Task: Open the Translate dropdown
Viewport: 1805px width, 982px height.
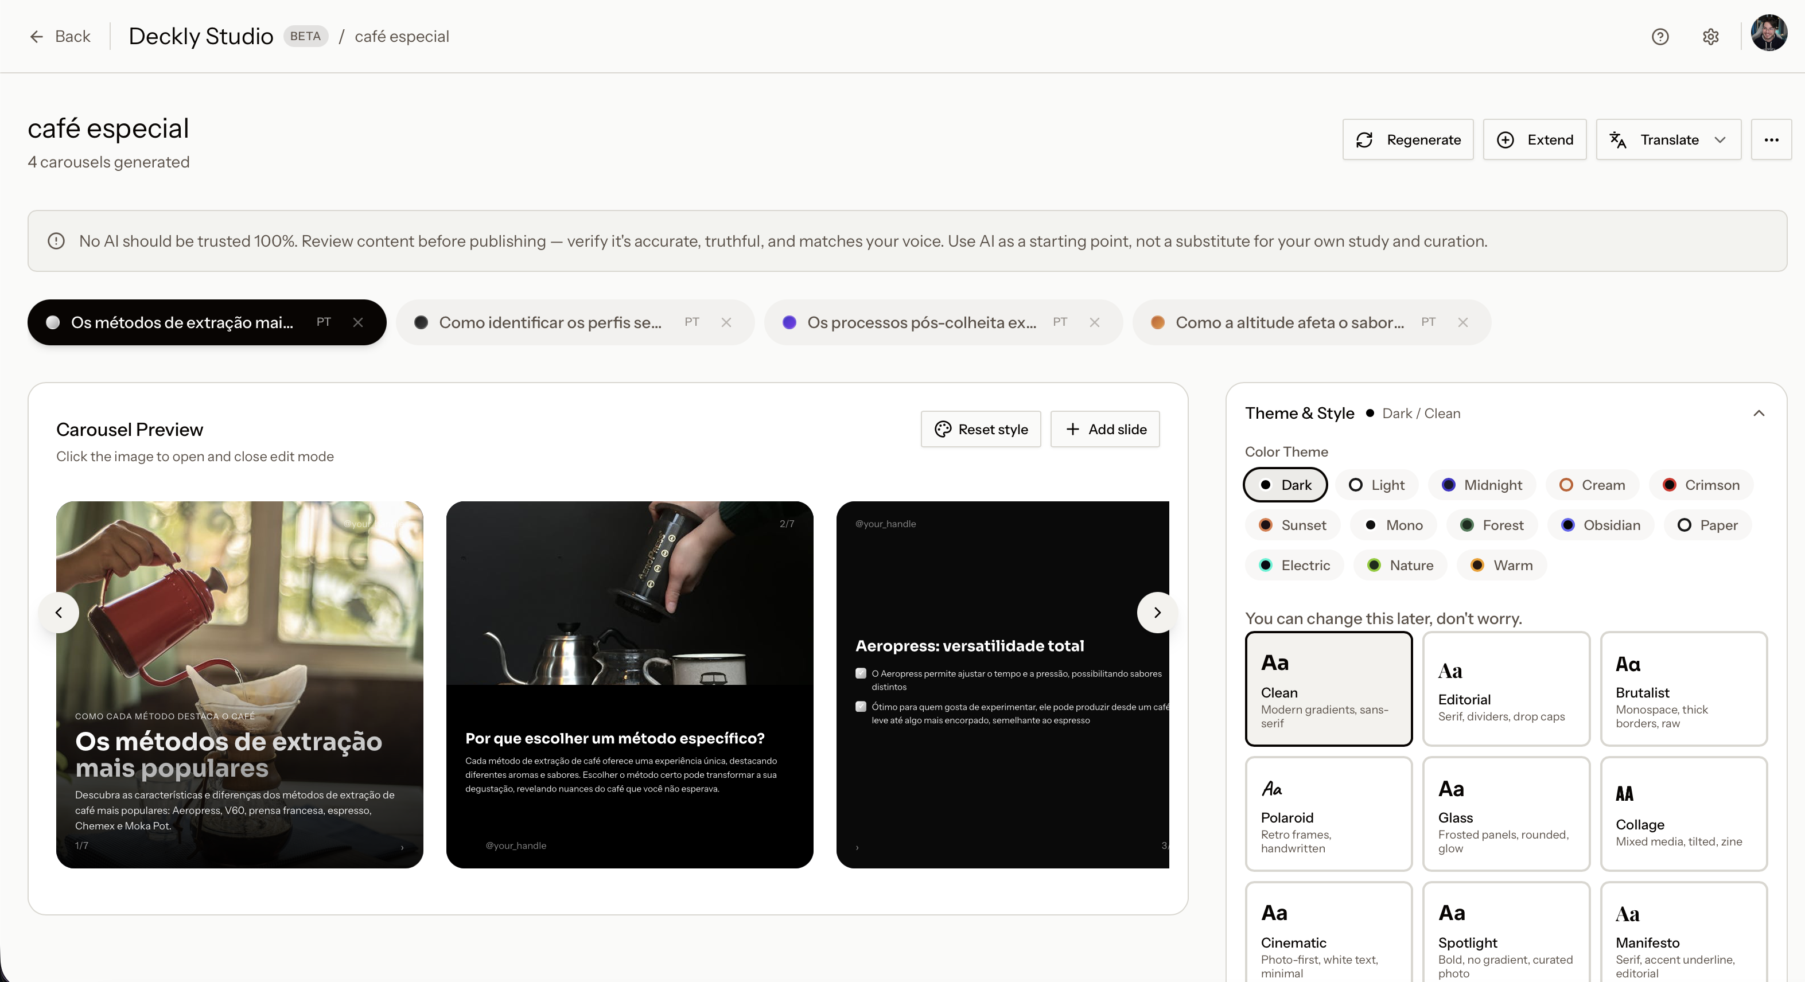Action: tap(1668, 139)
